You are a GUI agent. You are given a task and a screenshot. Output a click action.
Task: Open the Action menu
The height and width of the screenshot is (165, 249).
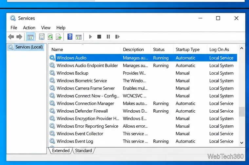point(29,27)
